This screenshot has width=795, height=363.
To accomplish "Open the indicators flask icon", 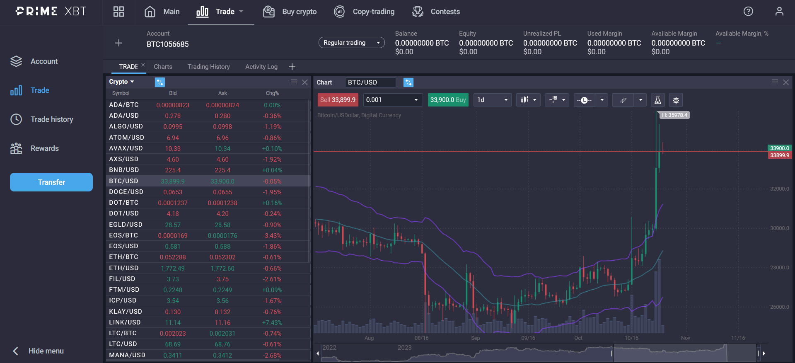I will (657, 100).
